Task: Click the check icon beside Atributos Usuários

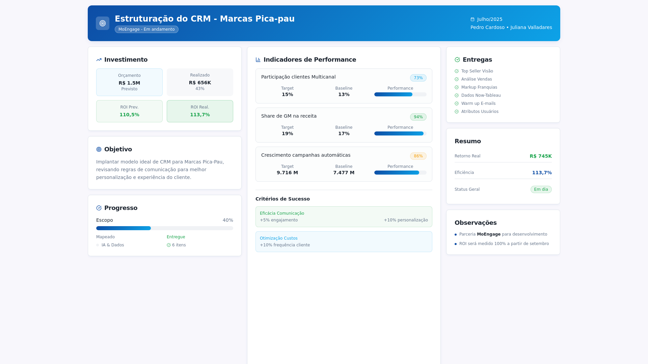Action: [457, 112]
